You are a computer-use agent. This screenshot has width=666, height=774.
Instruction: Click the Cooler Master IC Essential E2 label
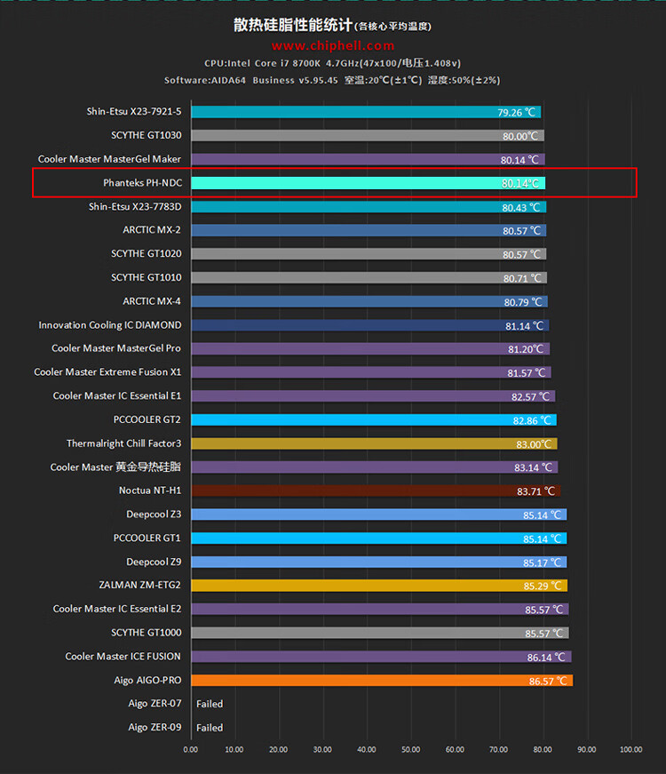pyautogui.click(x=117, y=609)
